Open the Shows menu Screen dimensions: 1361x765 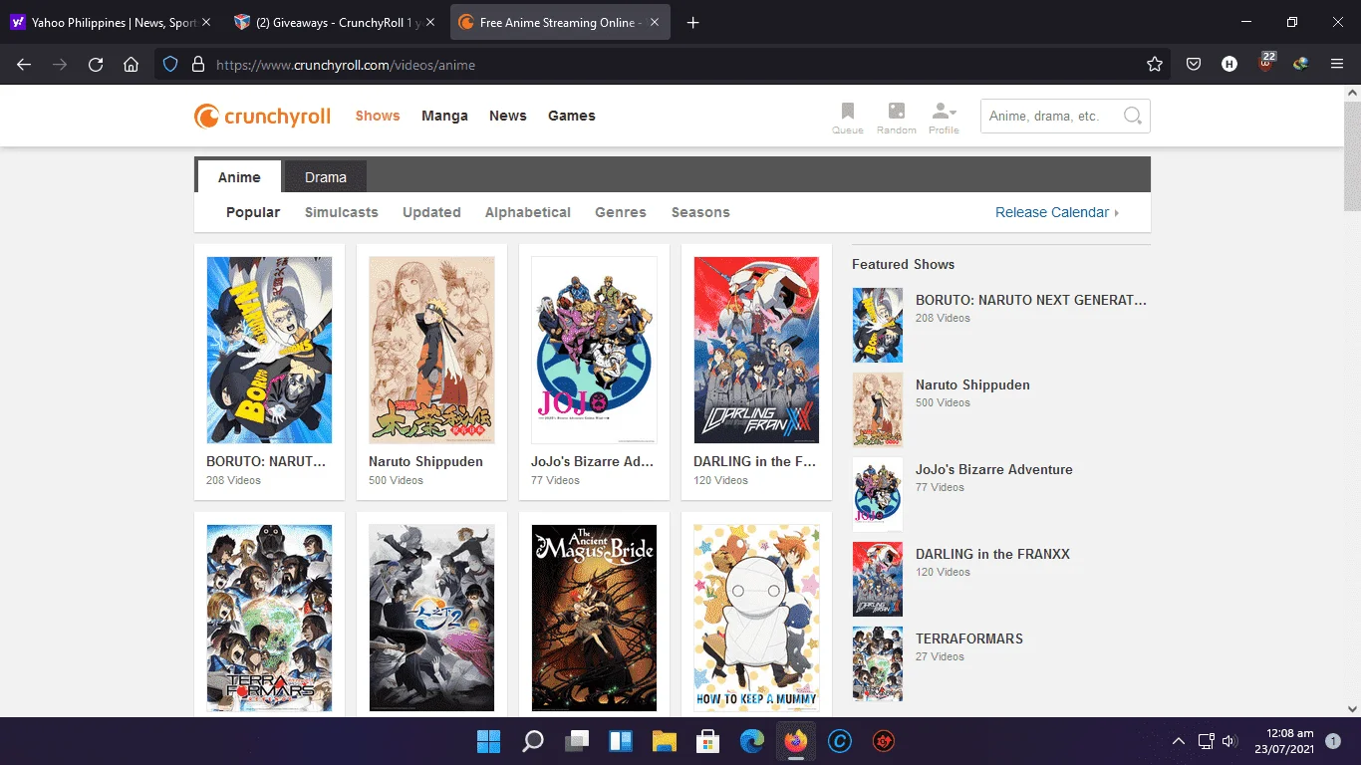coord(378,116)
